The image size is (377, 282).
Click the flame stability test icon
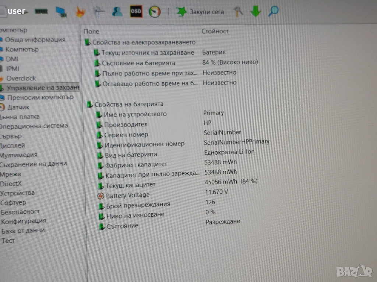pyautogui.click(x=80, y=12)
